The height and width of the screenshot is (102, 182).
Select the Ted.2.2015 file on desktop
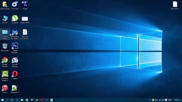pos(175,5)
